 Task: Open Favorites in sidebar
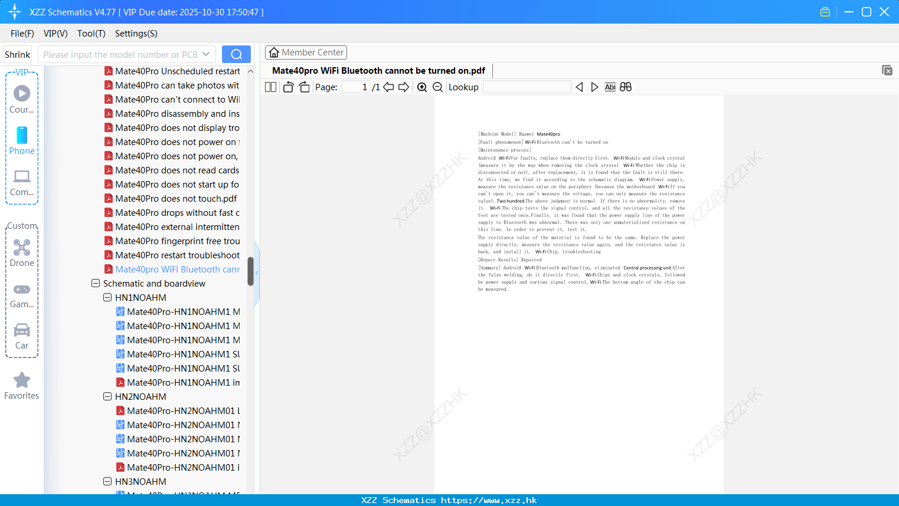(22, 386)
